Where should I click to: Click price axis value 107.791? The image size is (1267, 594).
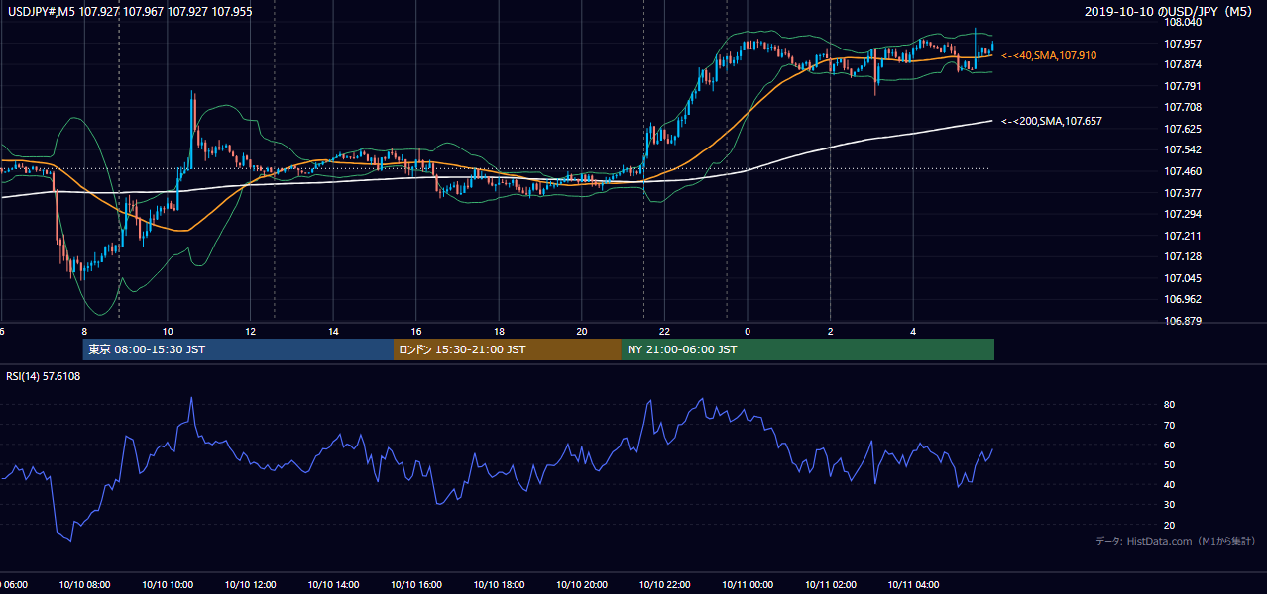coord(1184,86)
